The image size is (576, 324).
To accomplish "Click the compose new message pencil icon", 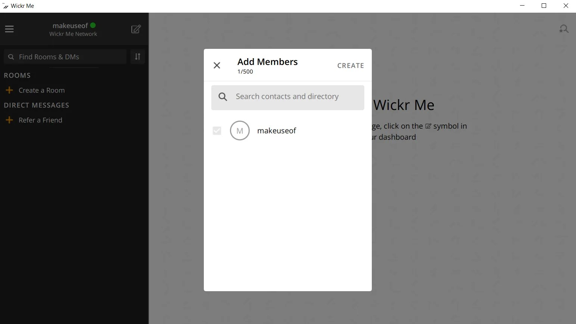I will coord(136,29).
